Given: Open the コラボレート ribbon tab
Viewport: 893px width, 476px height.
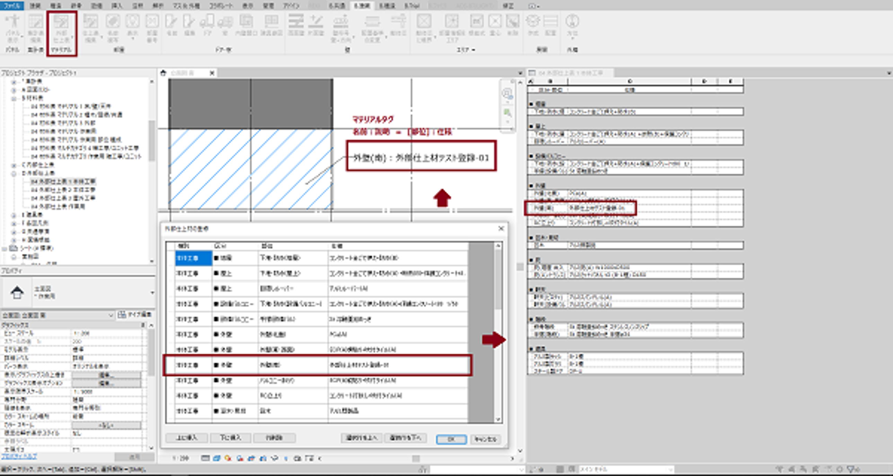Looking at the screenshot, I should 221,5.
